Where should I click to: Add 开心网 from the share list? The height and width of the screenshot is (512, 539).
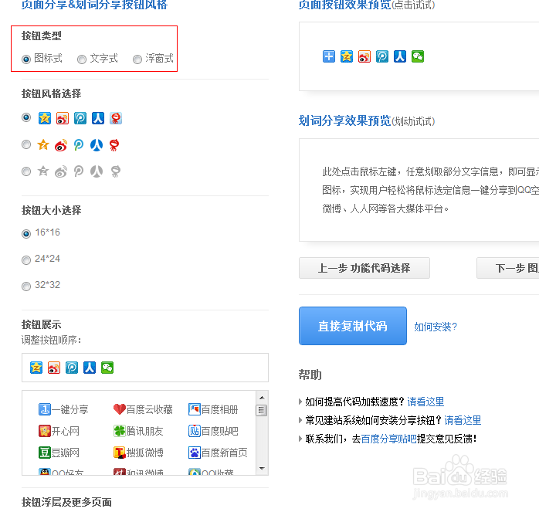tap(59, 431)
